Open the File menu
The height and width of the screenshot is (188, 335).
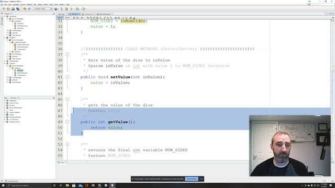click(x=2, y=4)
